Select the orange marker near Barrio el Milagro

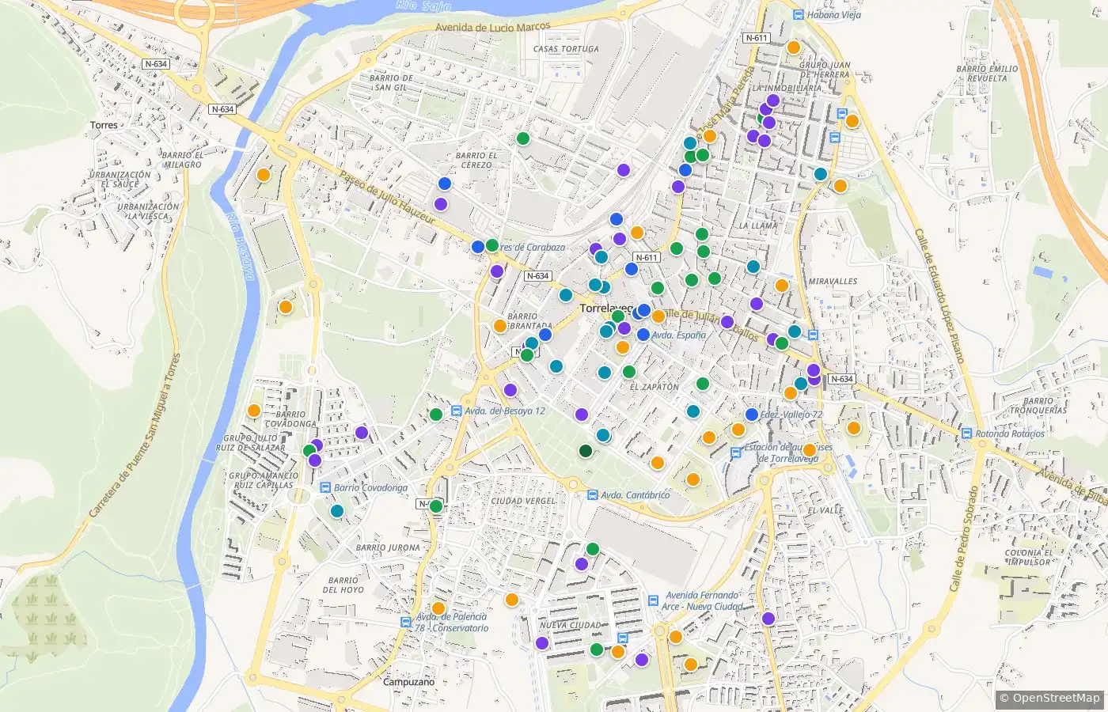click(x=264, y=175)
